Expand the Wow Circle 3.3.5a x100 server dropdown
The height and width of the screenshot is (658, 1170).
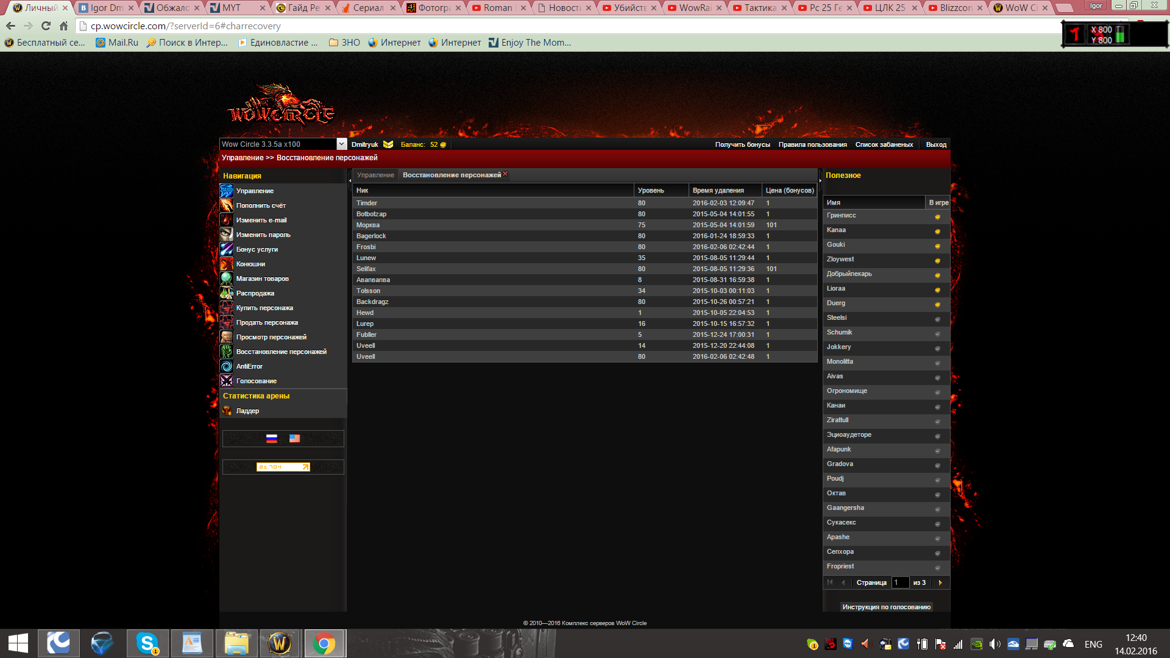pyautogui.click(x=341, y=144)
